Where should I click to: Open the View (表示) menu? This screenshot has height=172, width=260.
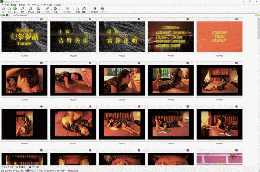pos(22,5)
